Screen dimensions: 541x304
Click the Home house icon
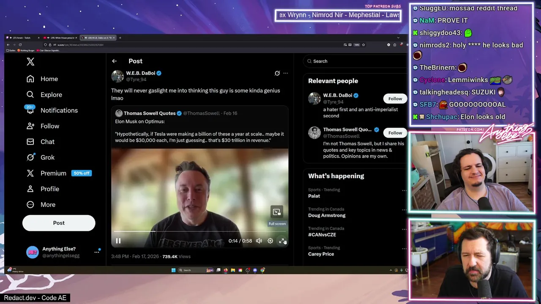30,79
